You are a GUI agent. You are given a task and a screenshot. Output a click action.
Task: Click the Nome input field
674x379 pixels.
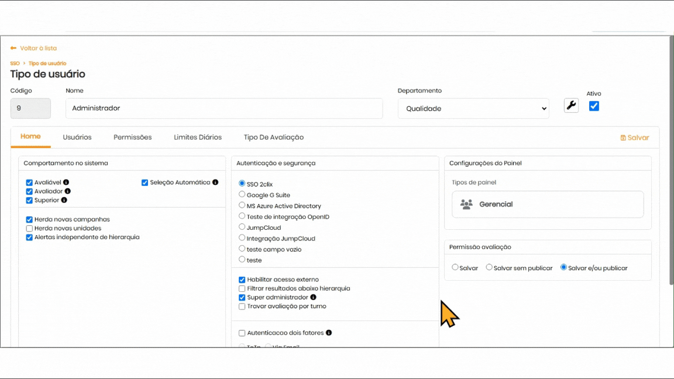(x=224, y=109)
